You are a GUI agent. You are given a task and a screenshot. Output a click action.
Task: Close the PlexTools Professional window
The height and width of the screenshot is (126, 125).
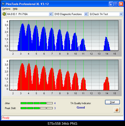click(121, 4)
